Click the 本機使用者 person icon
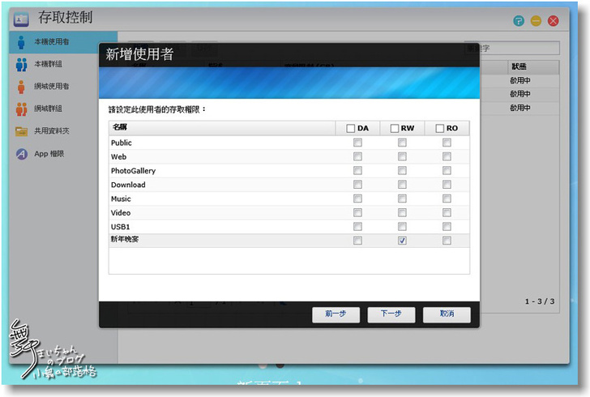The height and width of the screenshot is (397, 590). click(21, 42)
